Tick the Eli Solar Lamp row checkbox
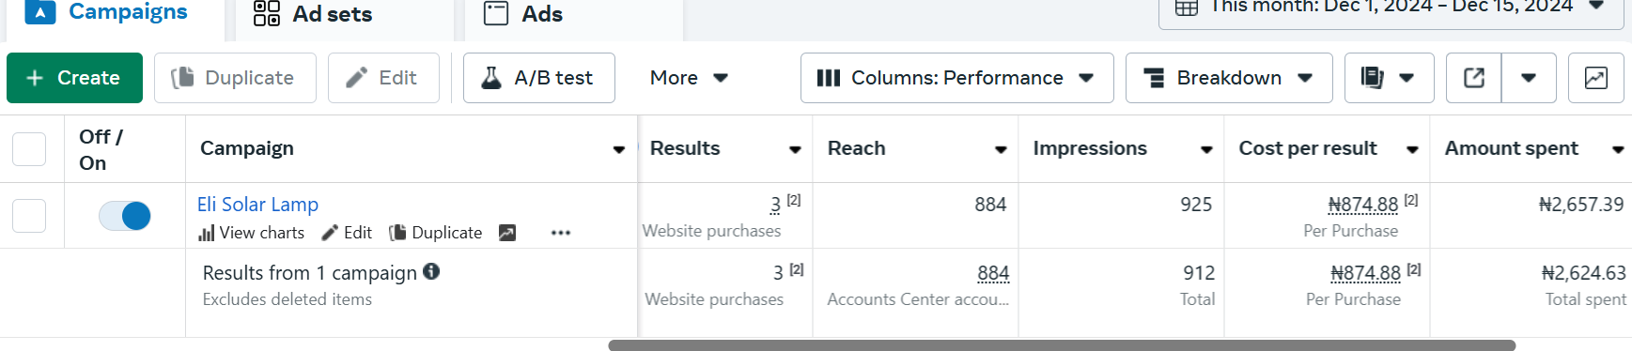 pyautogui.click(x=29, y=216)
